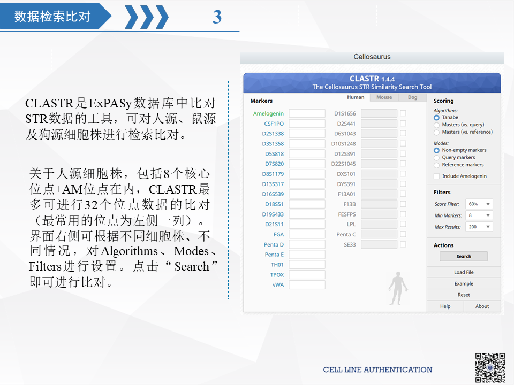
Task: Click the QR code in the corner
Action: 490,366
